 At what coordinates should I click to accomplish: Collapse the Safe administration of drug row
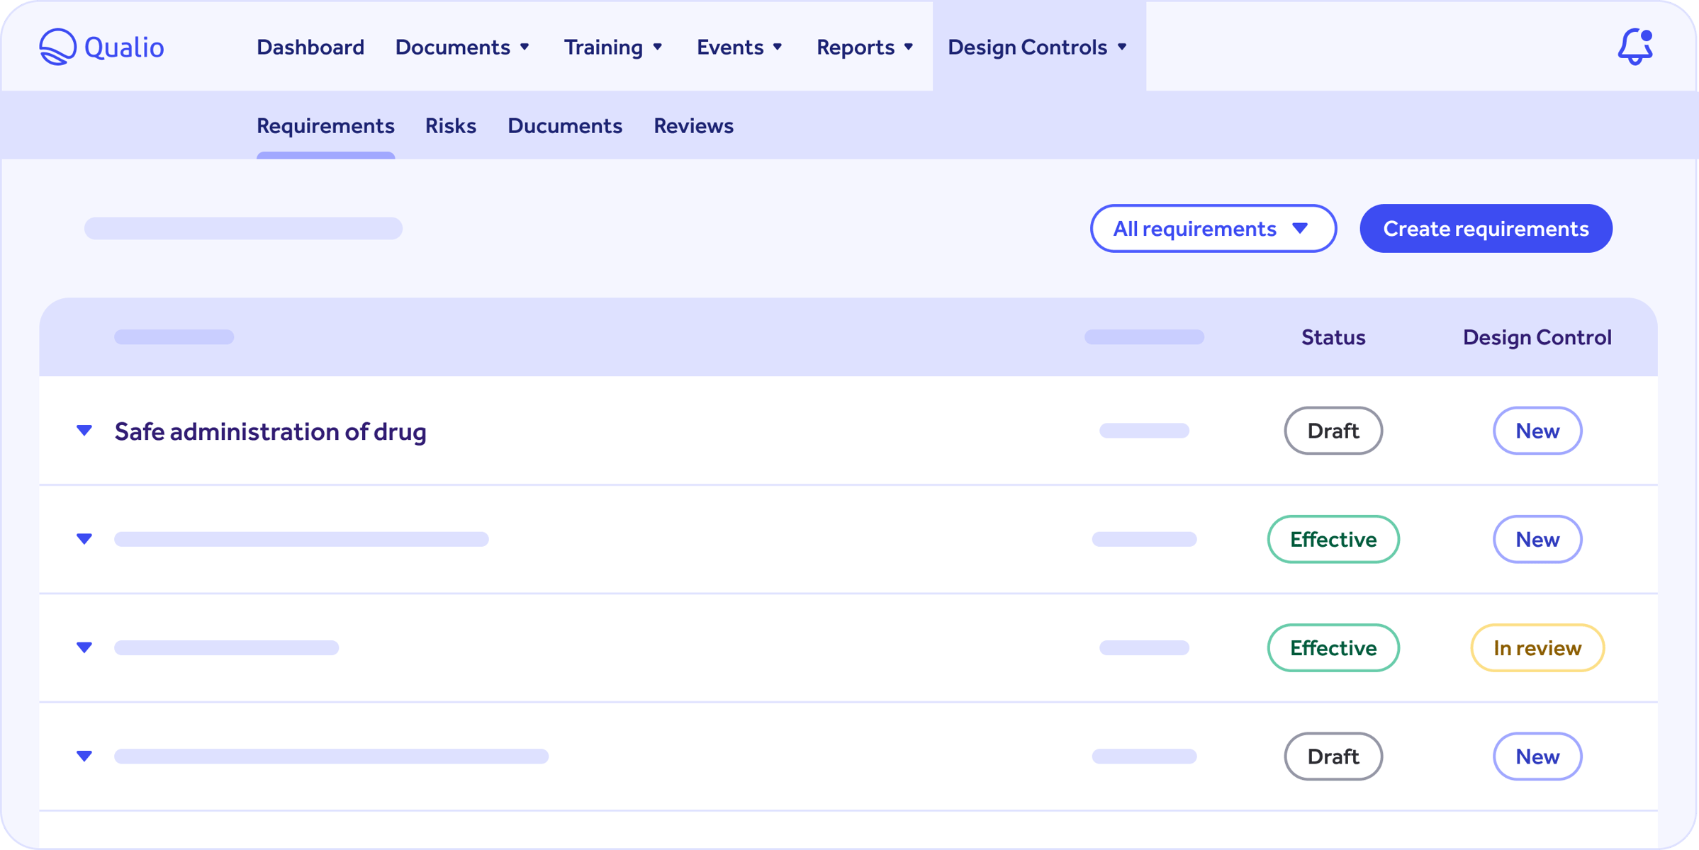point(84,430)
